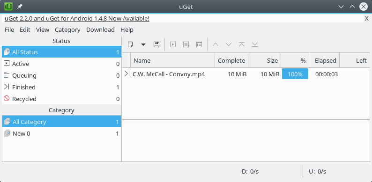372x182 pixels.
Task: Open the Download menu
Action: (x=100, y=29)
